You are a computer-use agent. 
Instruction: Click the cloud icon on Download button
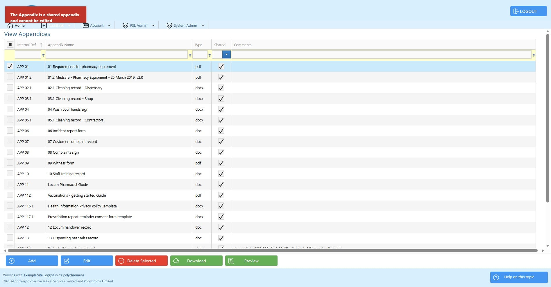click(176, 261)
